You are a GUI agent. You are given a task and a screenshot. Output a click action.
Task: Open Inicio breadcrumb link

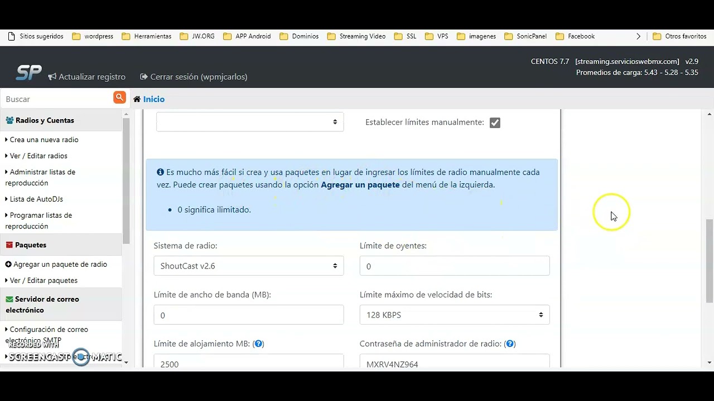pyautogui.click(x=154, y=99)
